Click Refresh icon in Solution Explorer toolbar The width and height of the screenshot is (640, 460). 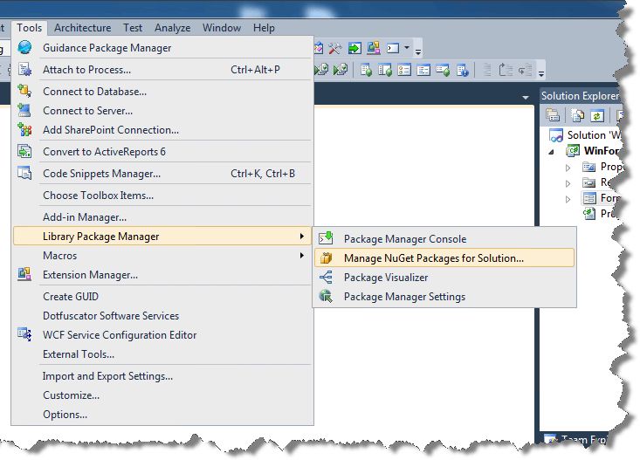596,116
